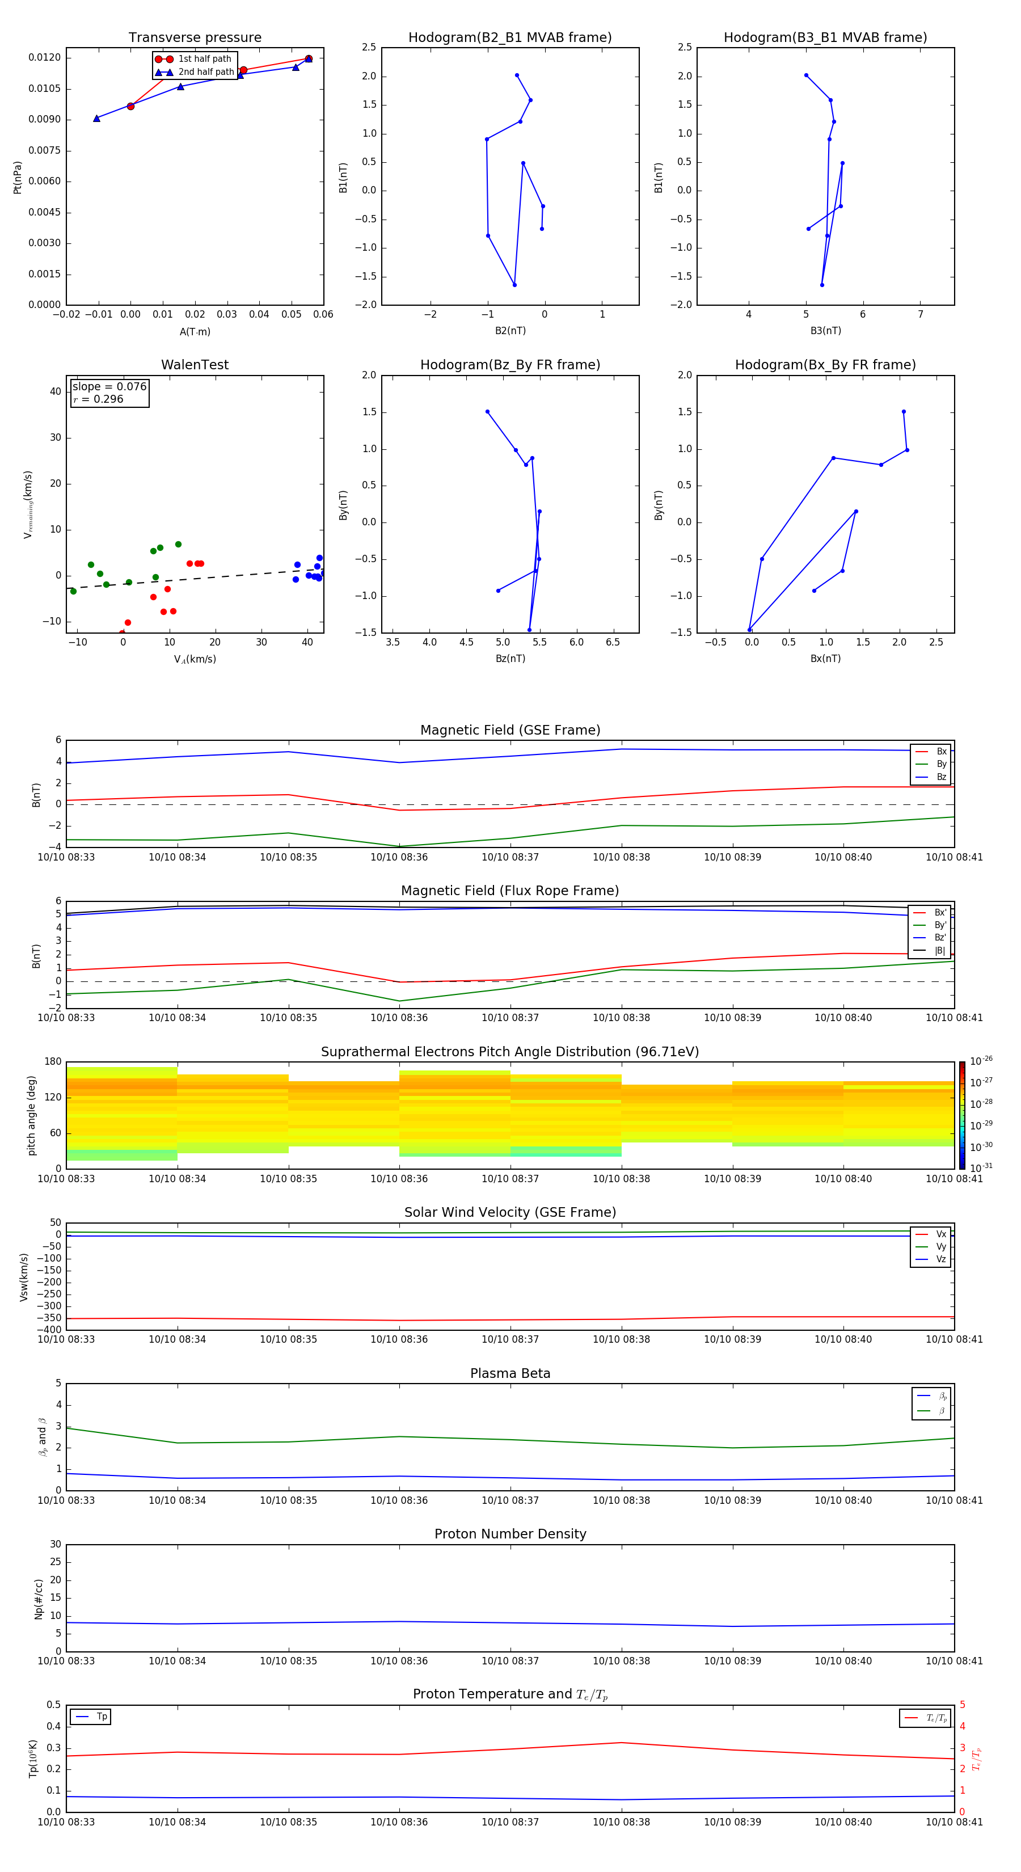Screen dimensions: 1021x1872
Task: Click 'Hodogram(B3_B1 MVAB frame)' title
Action: [x=825, y=38]
